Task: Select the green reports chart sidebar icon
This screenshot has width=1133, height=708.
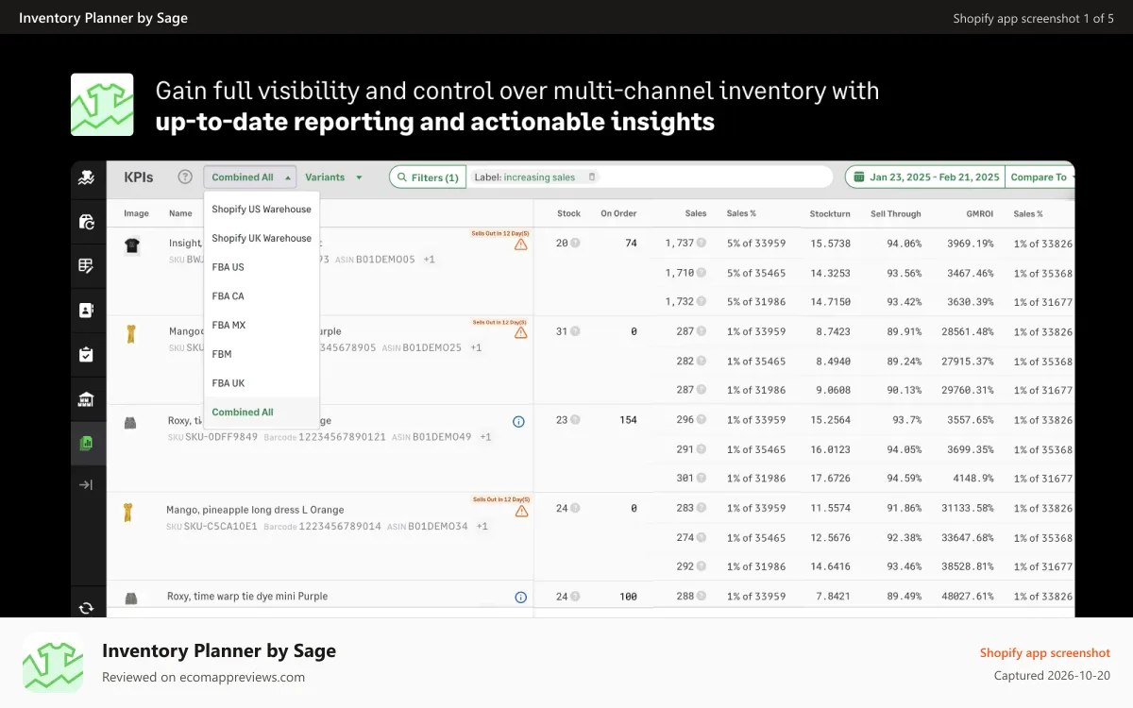Action: tap(87, 442)
